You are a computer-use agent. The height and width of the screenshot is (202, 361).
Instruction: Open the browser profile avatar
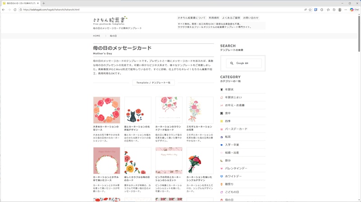340,9
